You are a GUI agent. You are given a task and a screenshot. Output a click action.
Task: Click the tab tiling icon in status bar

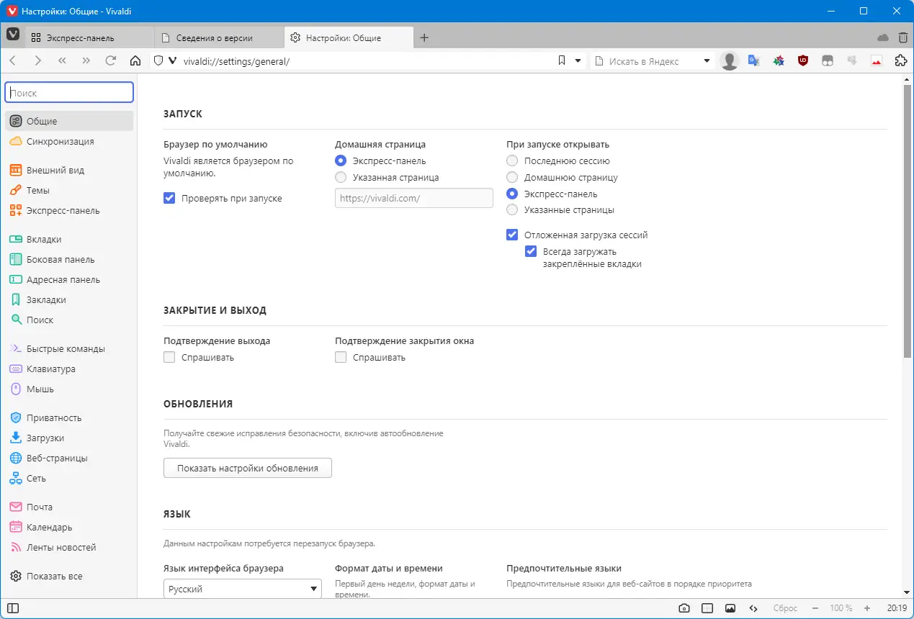(707, 608)
